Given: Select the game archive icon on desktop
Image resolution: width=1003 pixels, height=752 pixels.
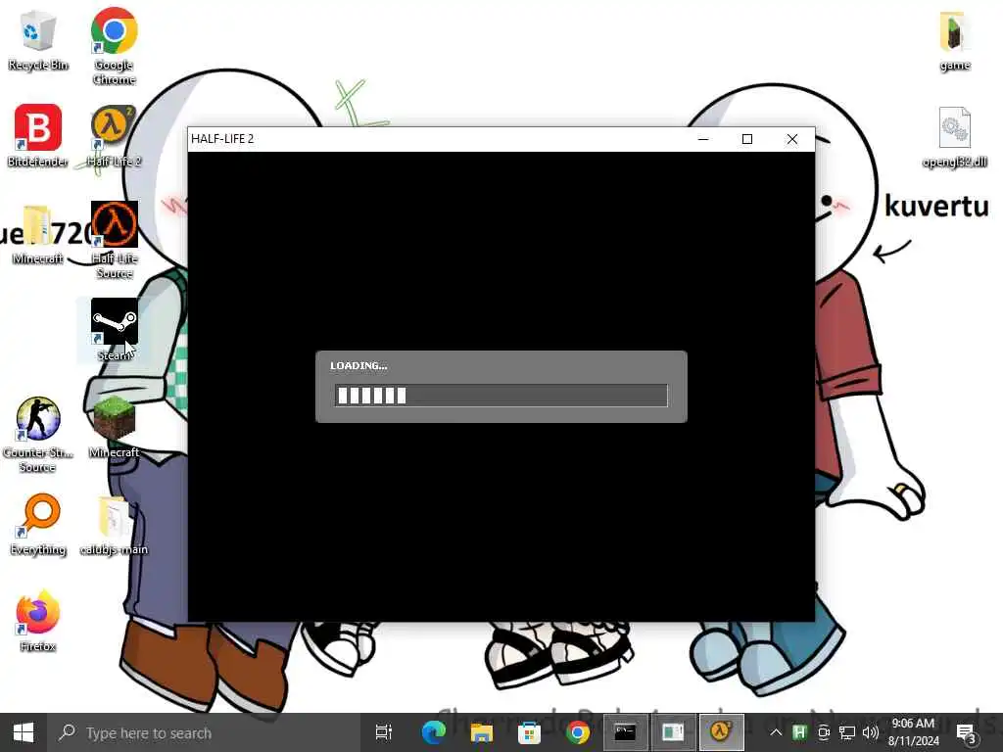Looking at the screenshot, I should tap(954, 39).
